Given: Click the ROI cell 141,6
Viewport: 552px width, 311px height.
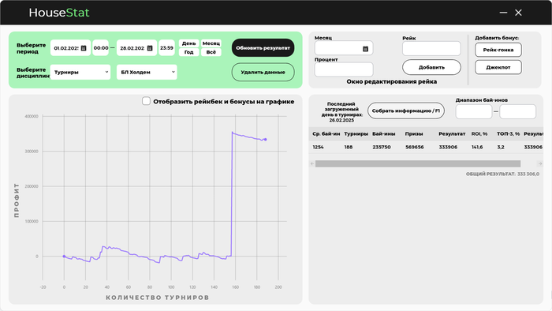Looking at the screenshot, I should [x=477, y=148].
